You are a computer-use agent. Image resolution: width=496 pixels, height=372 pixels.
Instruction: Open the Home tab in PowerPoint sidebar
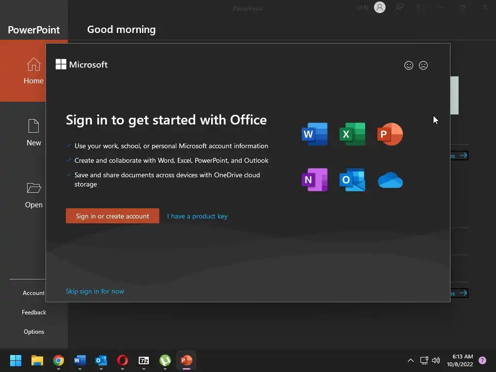(x=33, y=71)
